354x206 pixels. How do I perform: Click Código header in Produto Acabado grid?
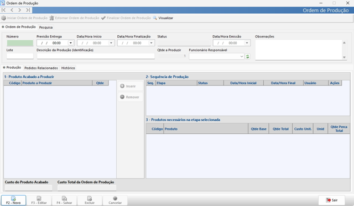point(13,83)
